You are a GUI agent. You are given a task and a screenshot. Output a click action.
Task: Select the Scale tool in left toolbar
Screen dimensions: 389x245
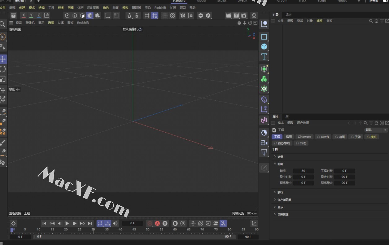click(3, 79)
